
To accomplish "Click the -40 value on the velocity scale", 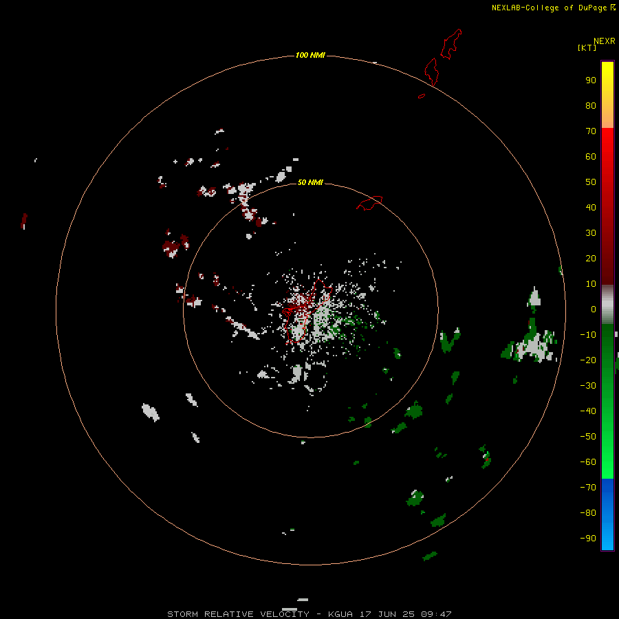I will click(x=588, y=411).
